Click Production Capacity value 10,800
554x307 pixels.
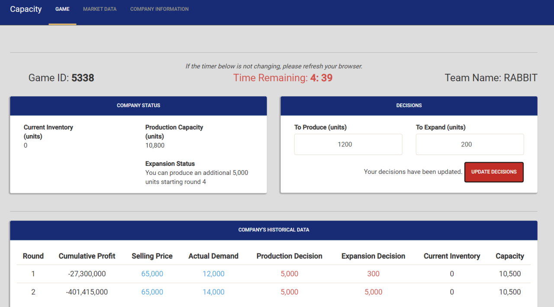(x=155, y=146)
